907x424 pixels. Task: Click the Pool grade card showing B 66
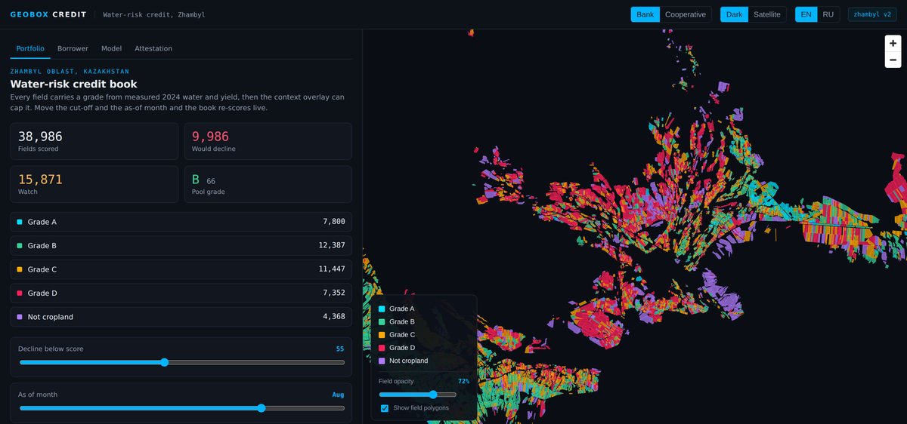click(x=268, y=184)
